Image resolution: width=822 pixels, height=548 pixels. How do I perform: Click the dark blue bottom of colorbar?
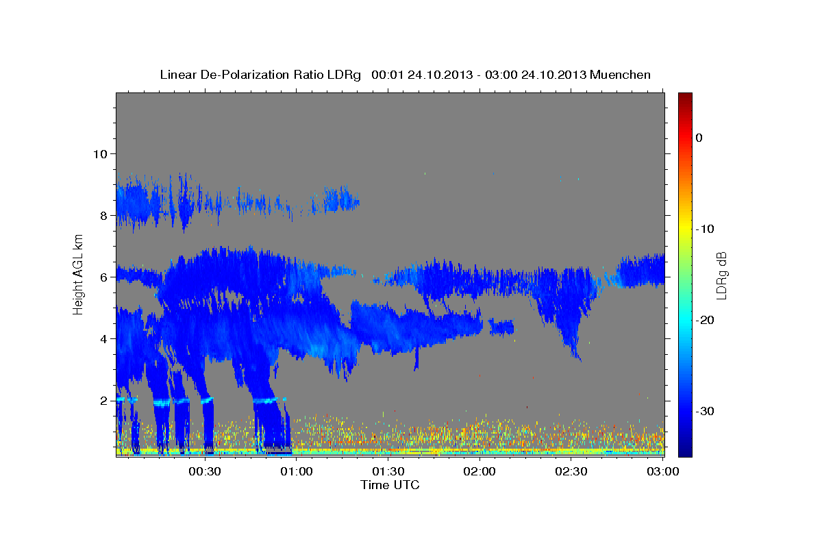tap(684, 451)
